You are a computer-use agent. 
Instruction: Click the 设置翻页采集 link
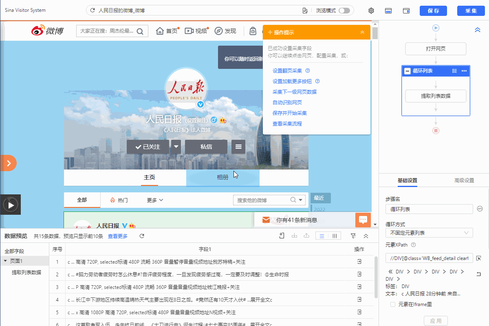pyautogui.click(x=287, y=70)
